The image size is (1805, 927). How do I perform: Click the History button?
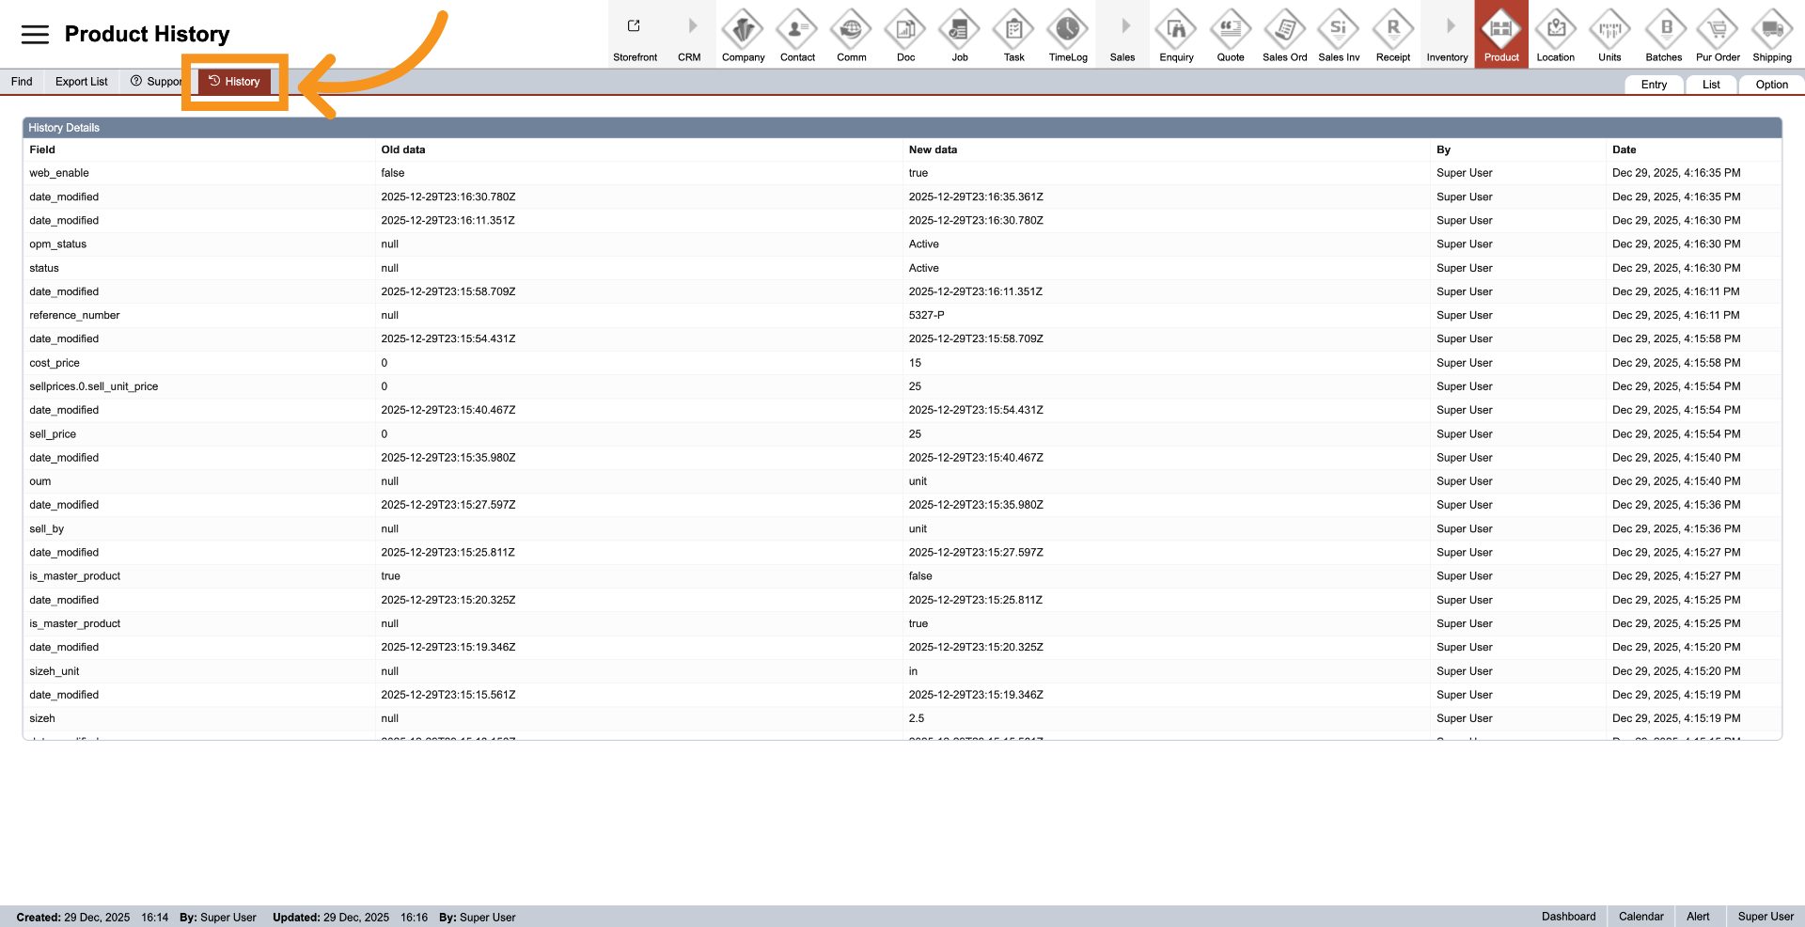pos(234,82)
